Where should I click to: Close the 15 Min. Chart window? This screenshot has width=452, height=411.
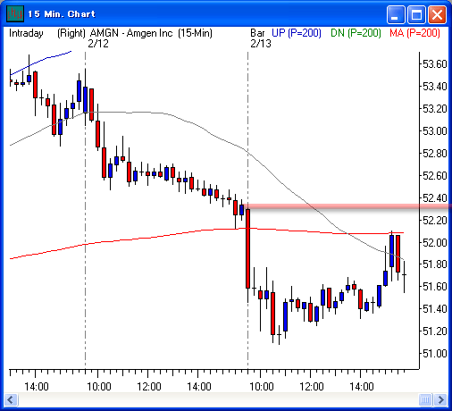click(x=437, y=14)
